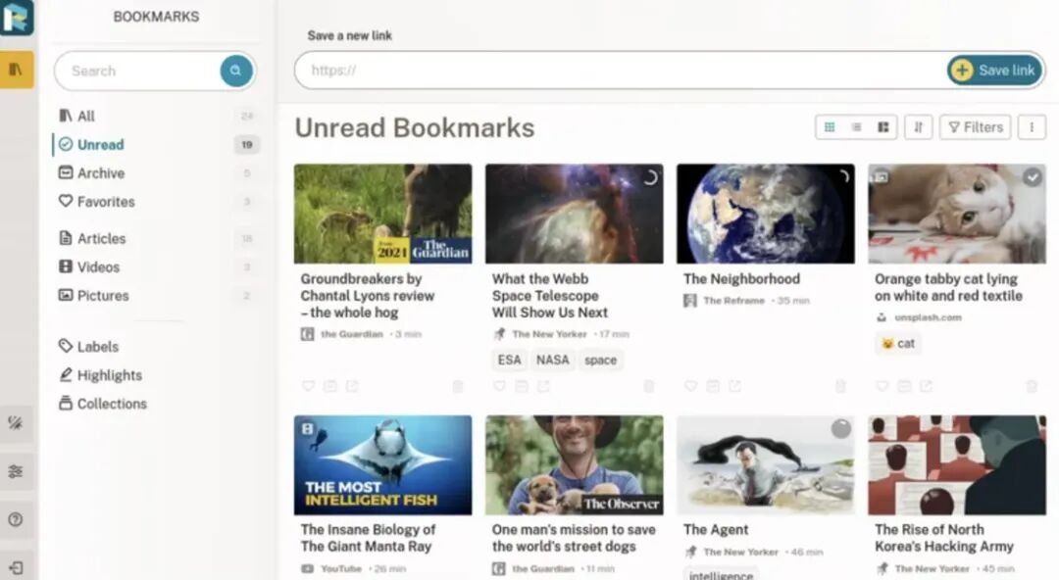
Task: Delete the Groundbreakers bookmark
Action: click(x=457, y=386)
